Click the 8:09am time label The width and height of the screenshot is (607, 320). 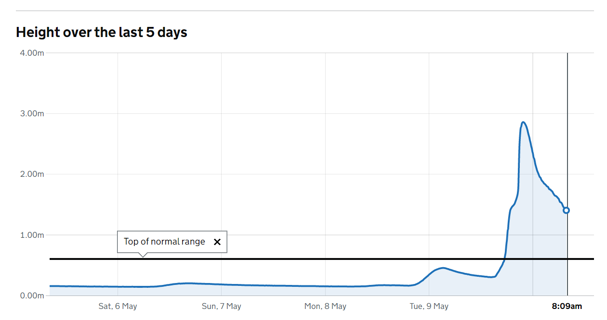pyautogui.click(x=567, y=306)
